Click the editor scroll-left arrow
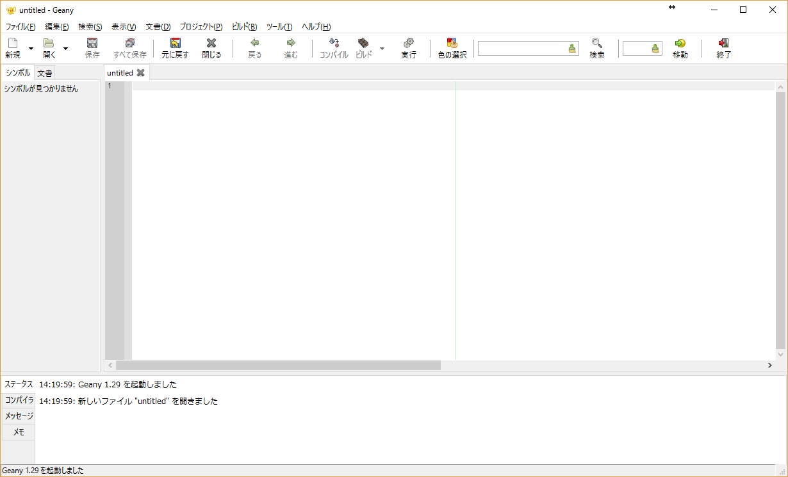Screen dimensions: 788x477 point(110,365)
